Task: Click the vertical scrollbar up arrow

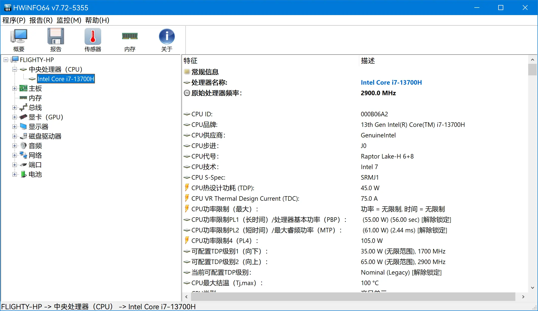Action: tap(532, 60)
